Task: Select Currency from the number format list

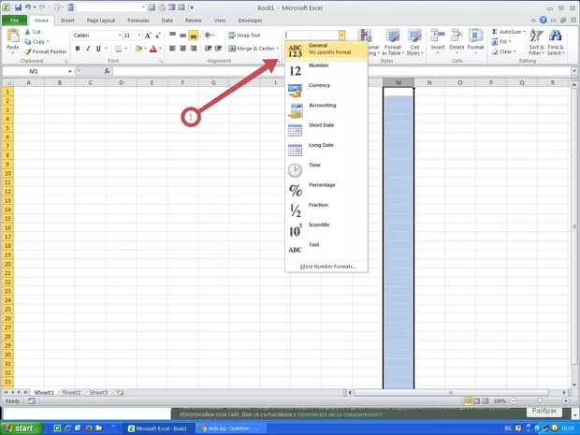Action: tap(320, 85)
